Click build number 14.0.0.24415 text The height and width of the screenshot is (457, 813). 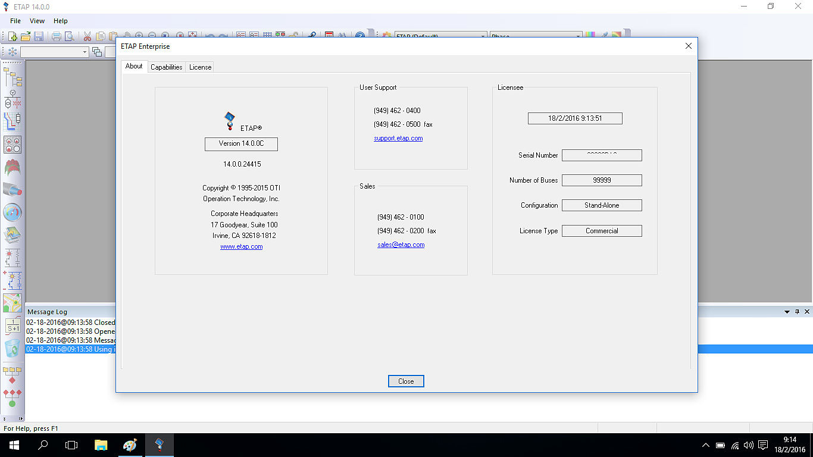coord(242,164)
